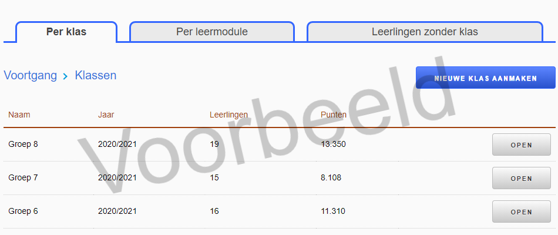Select the Groep 8 name cell
This screenshot has width=558, height=235.
[x=23, y=144]
